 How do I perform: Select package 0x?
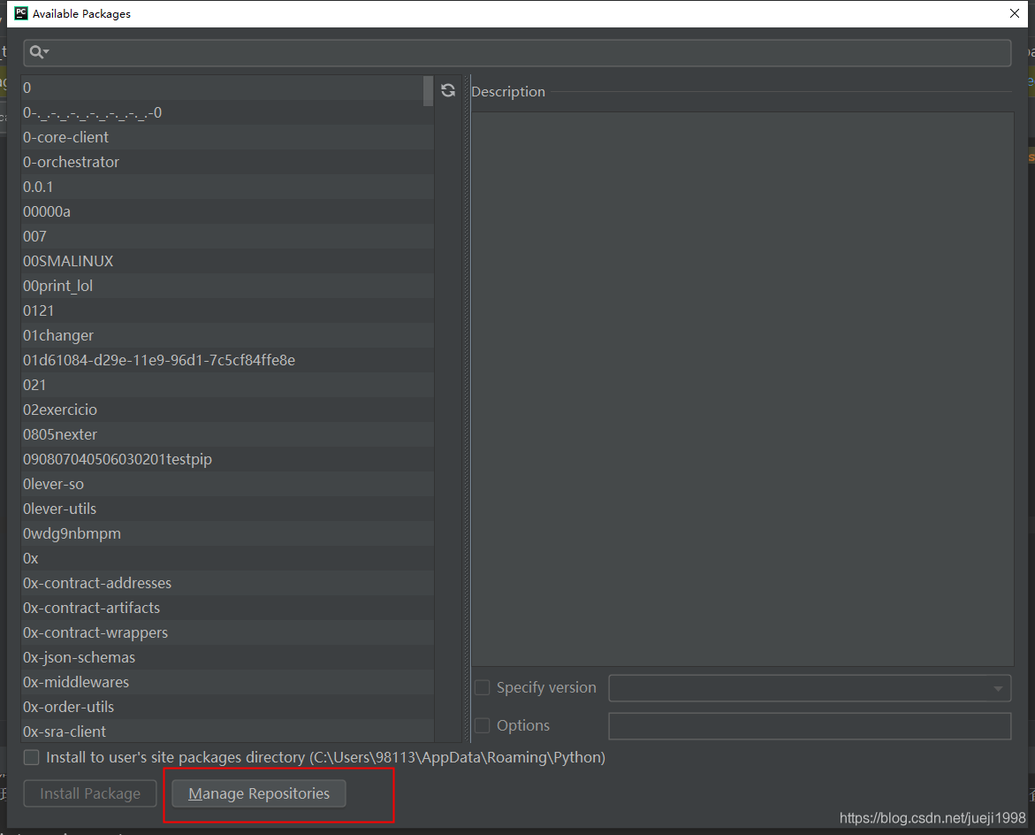click(228, 558)
